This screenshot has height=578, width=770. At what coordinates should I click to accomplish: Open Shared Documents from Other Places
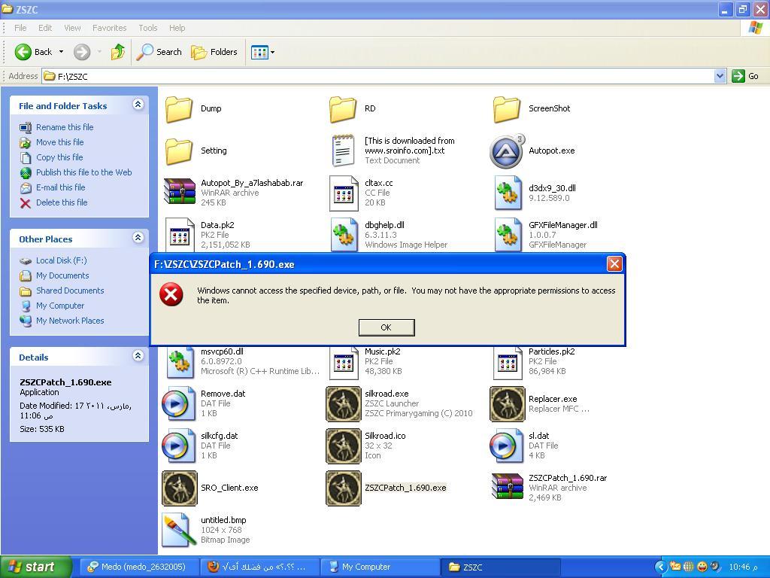point(70,291)
